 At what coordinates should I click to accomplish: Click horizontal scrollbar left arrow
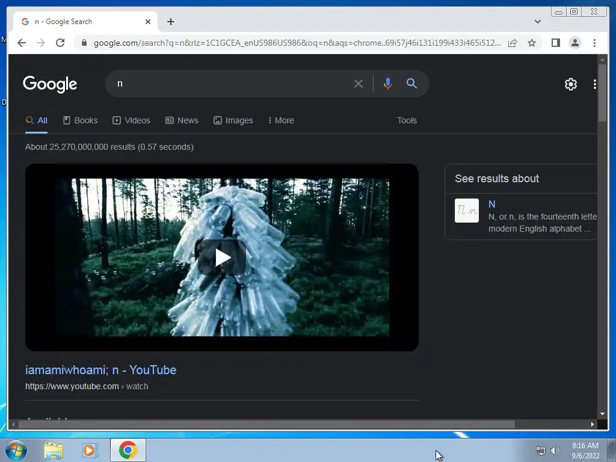pos(13,424)
